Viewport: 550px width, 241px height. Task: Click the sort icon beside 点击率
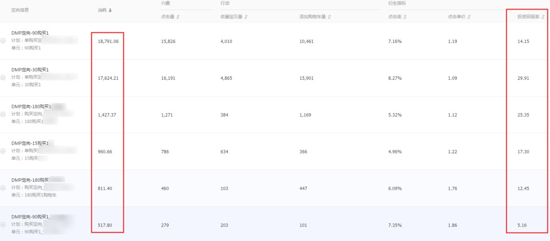coord(405,17)
